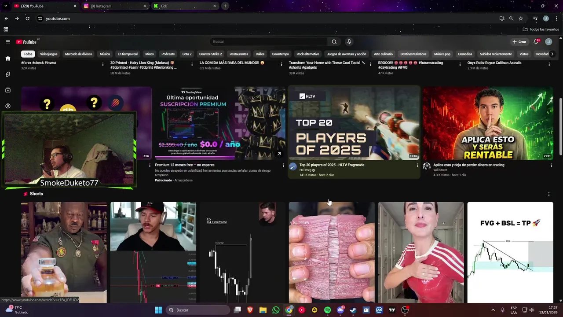Select the Mercado de divisas chip
Image resolution: width=563 pixels, height=317 pixels.
click(78, 54)
